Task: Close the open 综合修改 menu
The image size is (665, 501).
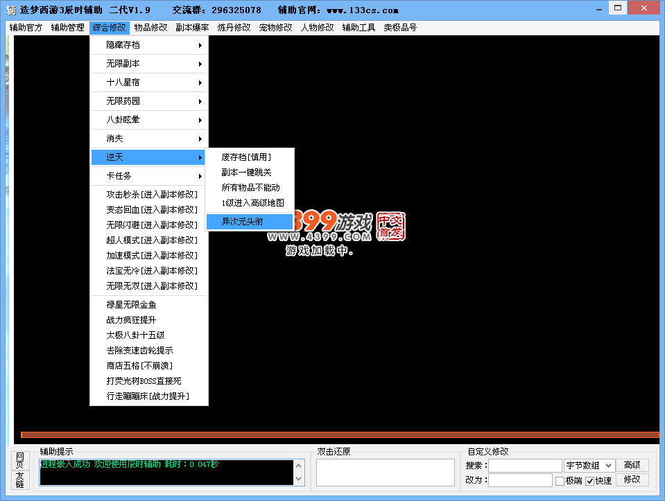Action: click(109, 28)
